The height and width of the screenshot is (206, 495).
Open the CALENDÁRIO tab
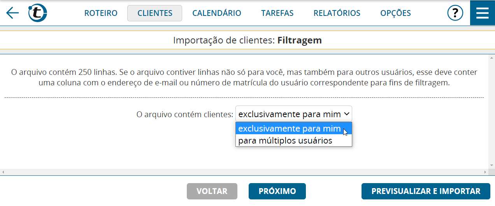217,13
